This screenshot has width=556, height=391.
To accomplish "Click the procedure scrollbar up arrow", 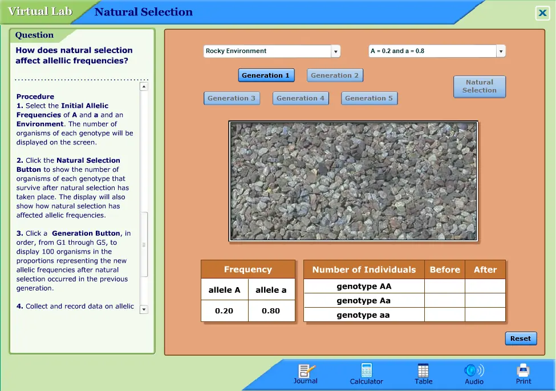I will pyautogui.click(x=144, y=87).
